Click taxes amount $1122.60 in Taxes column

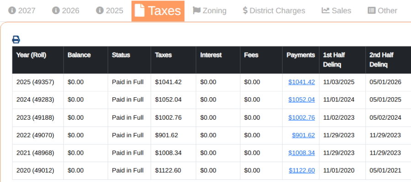[168, 171]
